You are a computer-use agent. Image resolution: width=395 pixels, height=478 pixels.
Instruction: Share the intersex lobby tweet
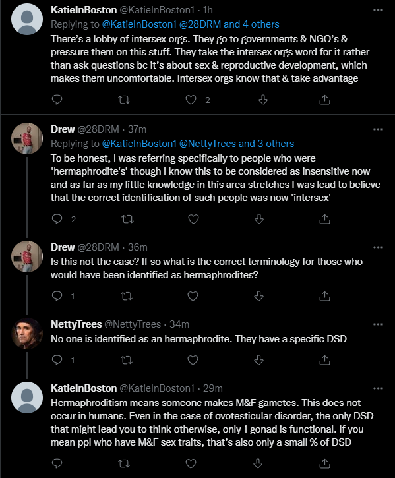click(x=324, y=100)
